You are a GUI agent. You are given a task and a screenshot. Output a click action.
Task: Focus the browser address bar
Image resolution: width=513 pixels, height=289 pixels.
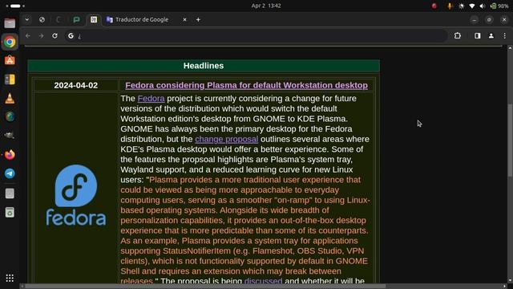click(256, 35)
